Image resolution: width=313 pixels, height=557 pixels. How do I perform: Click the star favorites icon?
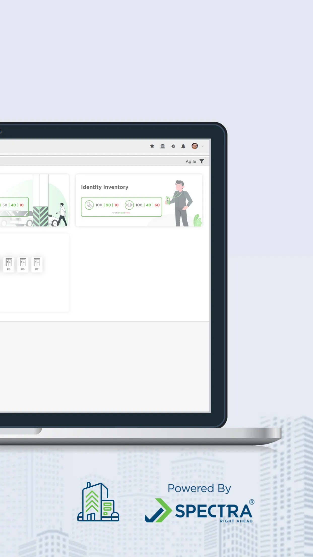(152, 146)
